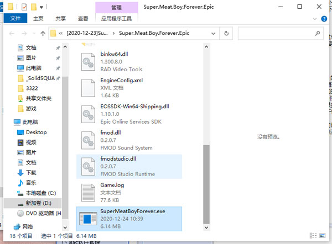Select the EOSSDK-Win64-Shipping.dll file icon

coord(88,114)
